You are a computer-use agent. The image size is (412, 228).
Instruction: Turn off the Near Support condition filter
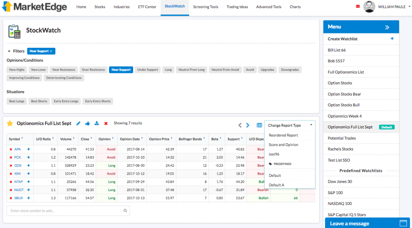coord(121,70)
